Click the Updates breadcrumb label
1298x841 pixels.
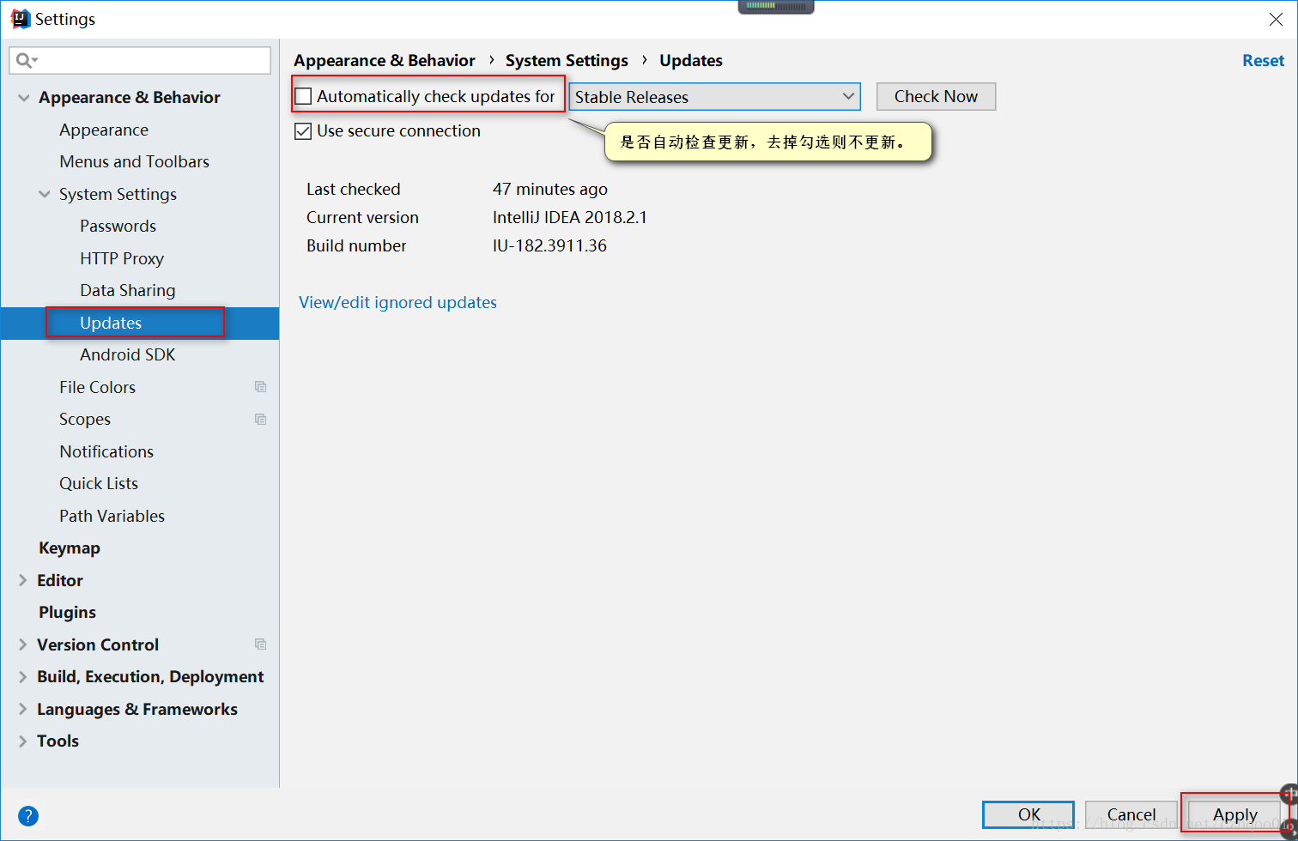click(691, 61)
